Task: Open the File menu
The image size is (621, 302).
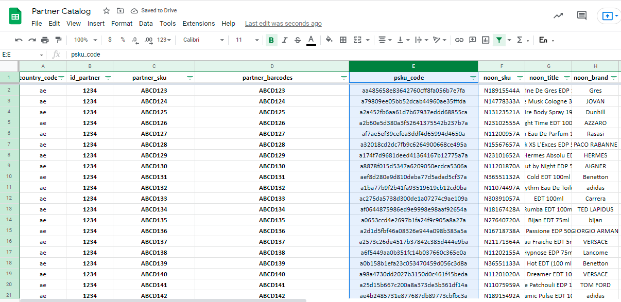Action: (x=37, y=24)
